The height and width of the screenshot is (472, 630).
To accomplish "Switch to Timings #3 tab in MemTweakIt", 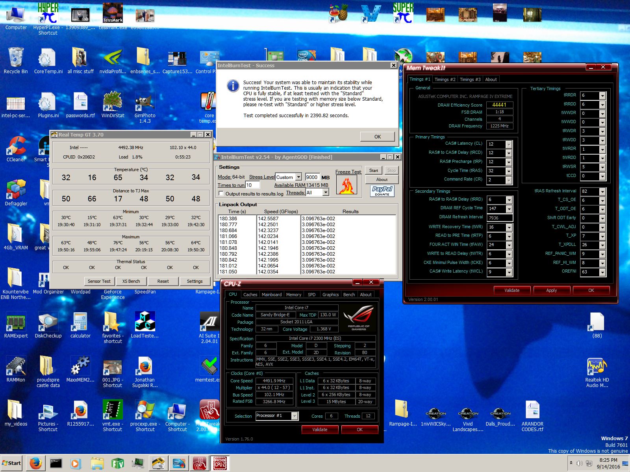I will (x=470, y=79).
